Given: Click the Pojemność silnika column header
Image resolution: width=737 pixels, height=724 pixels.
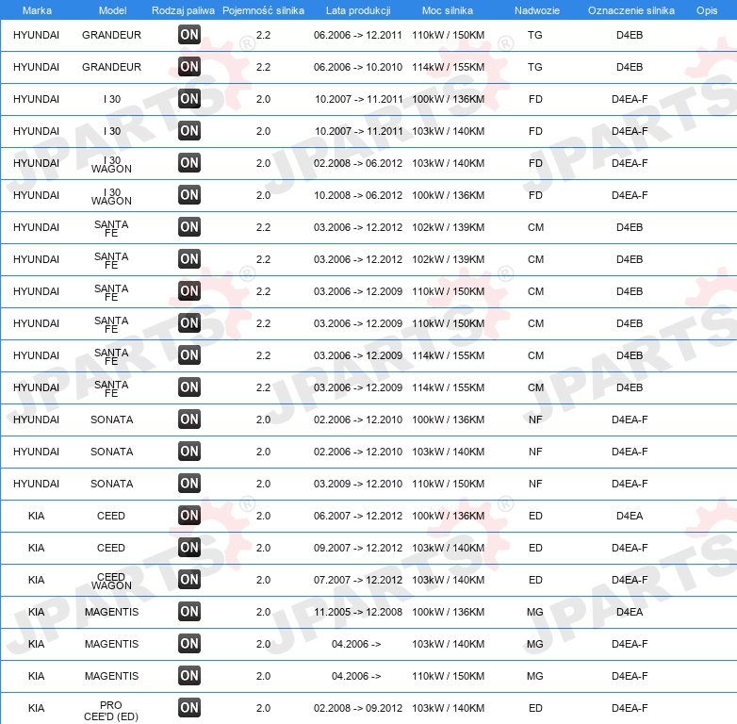Looking at the screenshot, I should (x=263, y=10).
